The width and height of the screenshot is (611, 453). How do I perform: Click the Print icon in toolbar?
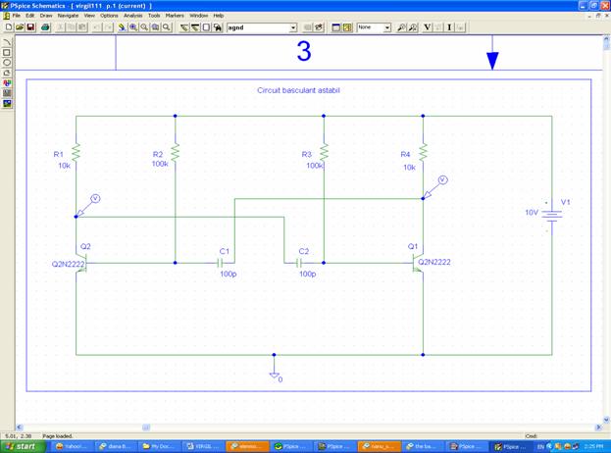pyautogui.click(x=45, y=27)
